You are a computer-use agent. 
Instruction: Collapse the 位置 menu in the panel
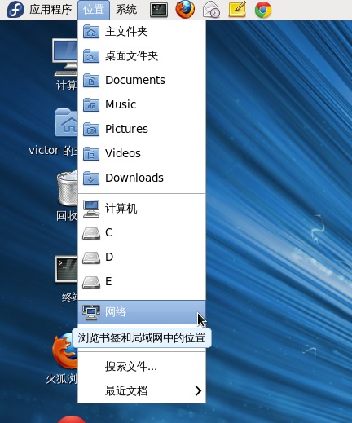[94, 10]
